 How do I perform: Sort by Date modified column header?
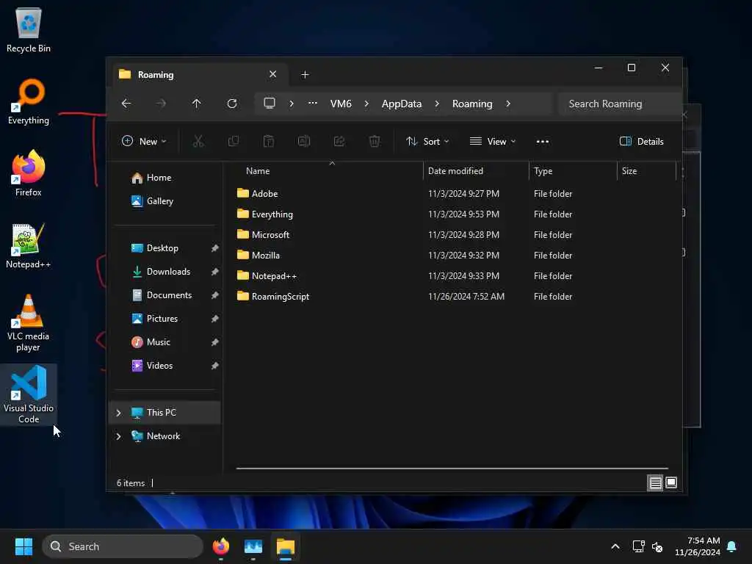click(x=476, y=170)
